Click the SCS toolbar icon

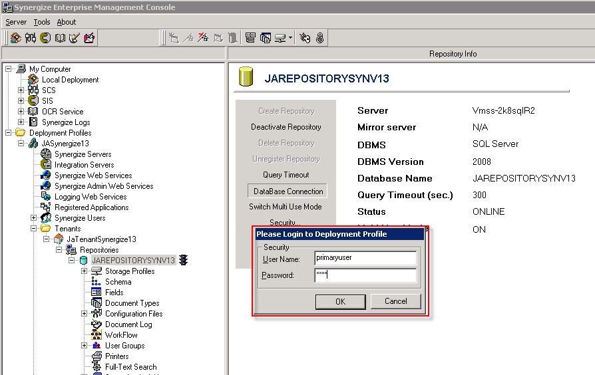pos(31,38)
